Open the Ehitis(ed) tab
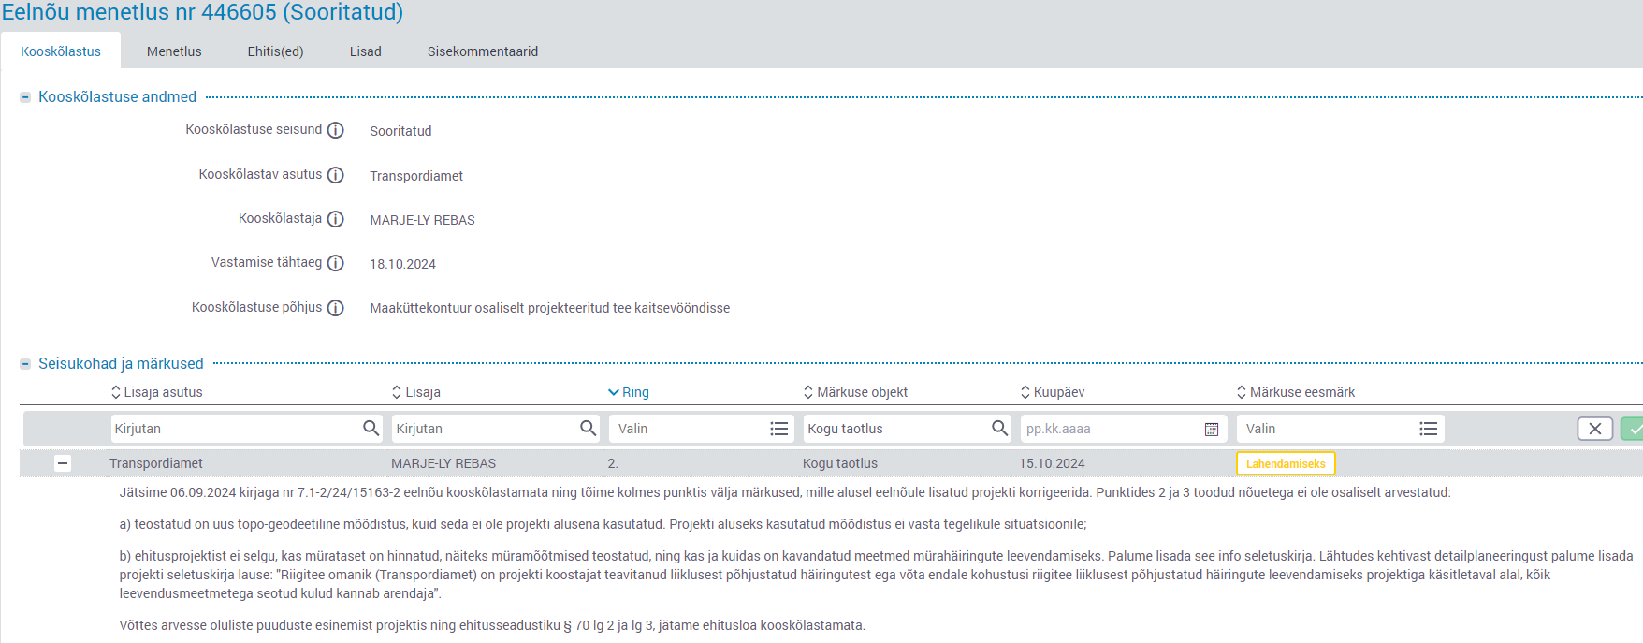 coord(275,51)
